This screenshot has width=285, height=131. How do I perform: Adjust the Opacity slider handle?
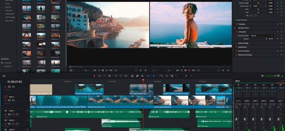tap(266, 39)
